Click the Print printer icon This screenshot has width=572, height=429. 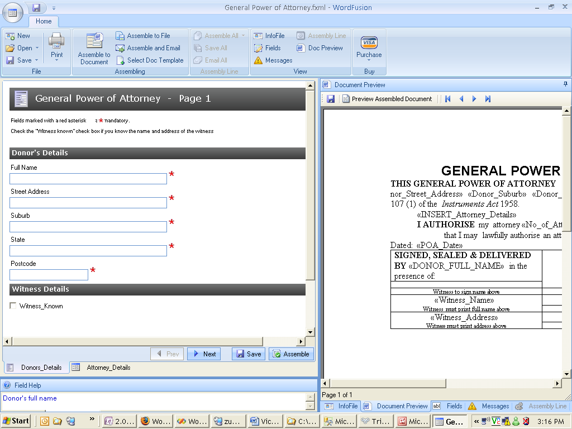pos(56,40)
